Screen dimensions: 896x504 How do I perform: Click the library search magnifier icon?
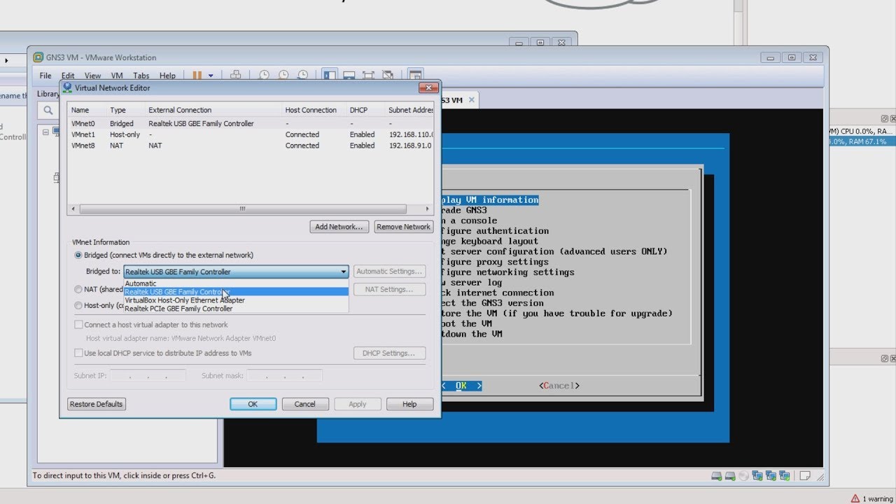[48, 110]
